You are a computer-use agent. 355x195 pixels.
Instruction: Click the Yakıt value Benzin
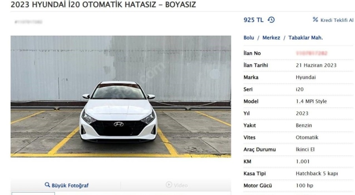coord(304,125)
